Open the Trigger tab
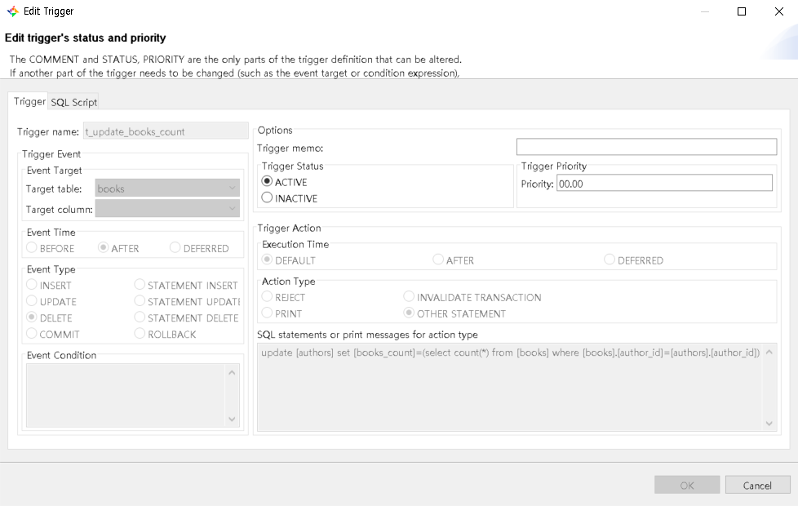 click(29, 101)
